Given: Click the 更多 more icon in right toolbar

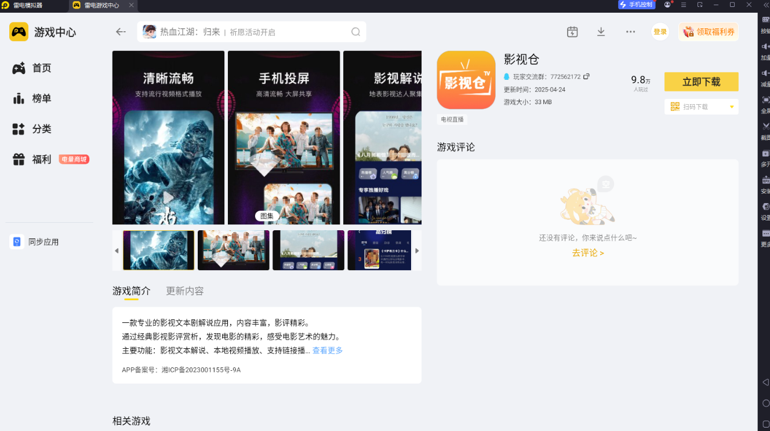Looking at the screenshot, I should point(765,233).
